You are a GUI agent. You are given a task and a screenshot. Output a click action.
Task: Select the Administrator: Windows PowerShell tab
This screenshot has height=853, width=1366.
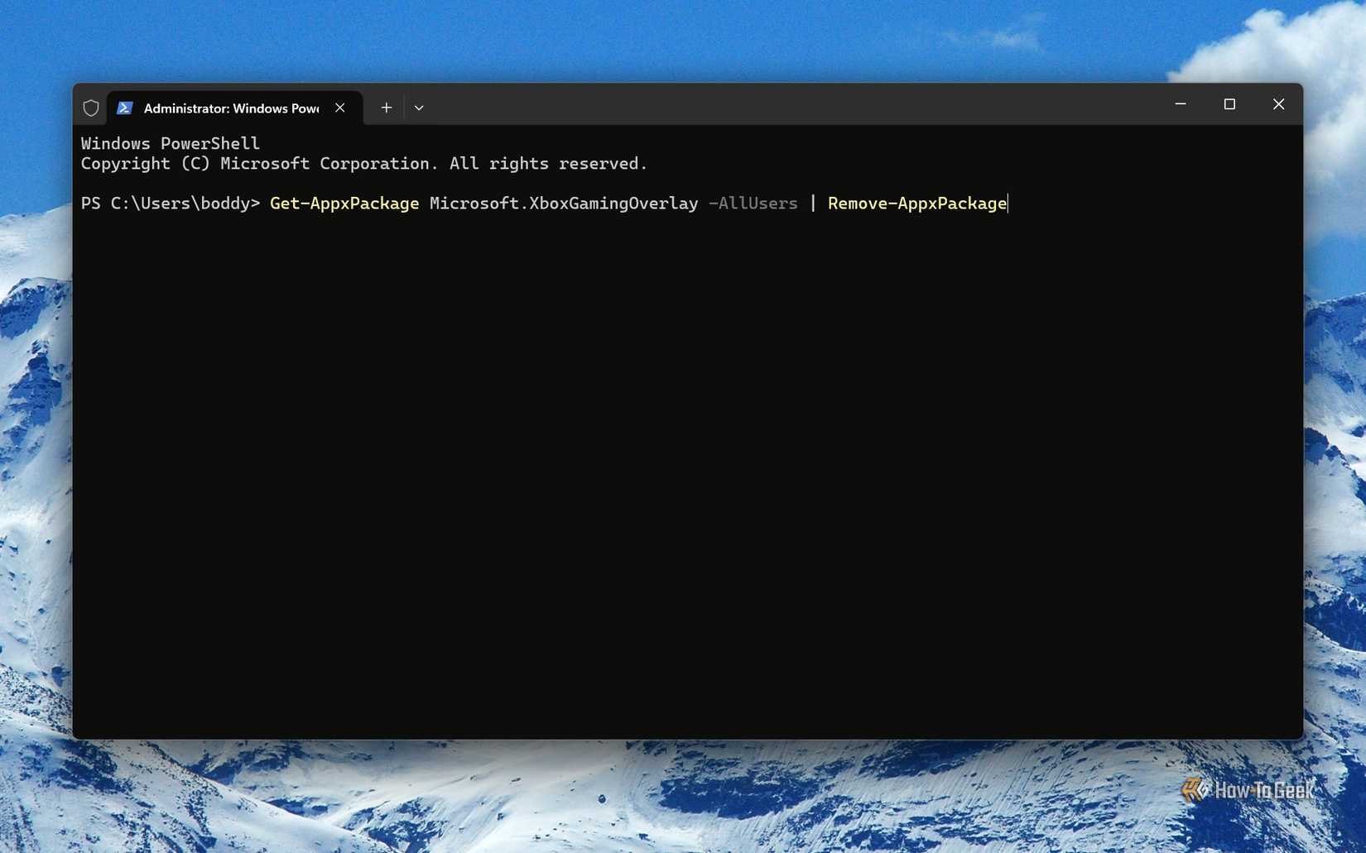(x=235, y=108)
